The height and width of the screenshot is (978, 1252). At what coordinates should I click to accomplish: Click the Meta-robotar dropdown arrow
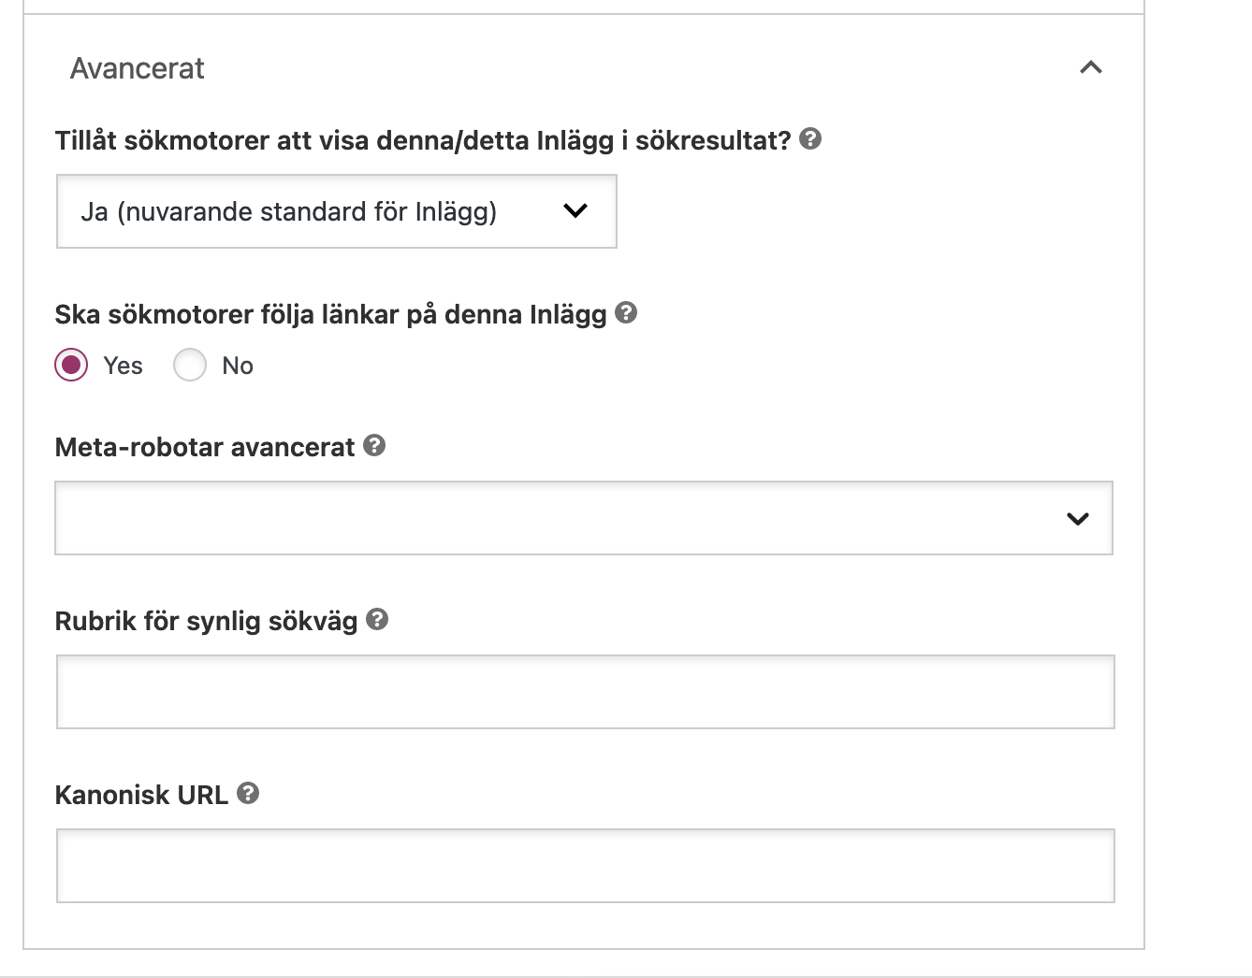[1078, 518]
